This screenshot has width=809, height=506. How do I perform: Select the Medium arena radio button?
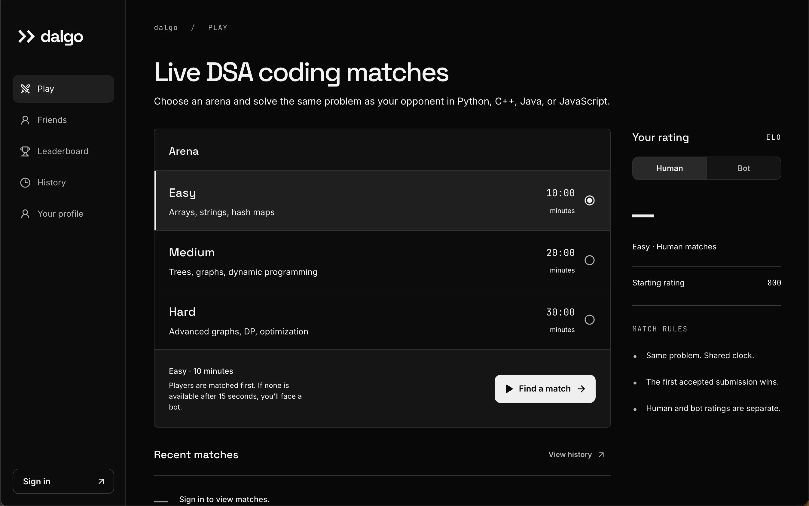589,260
